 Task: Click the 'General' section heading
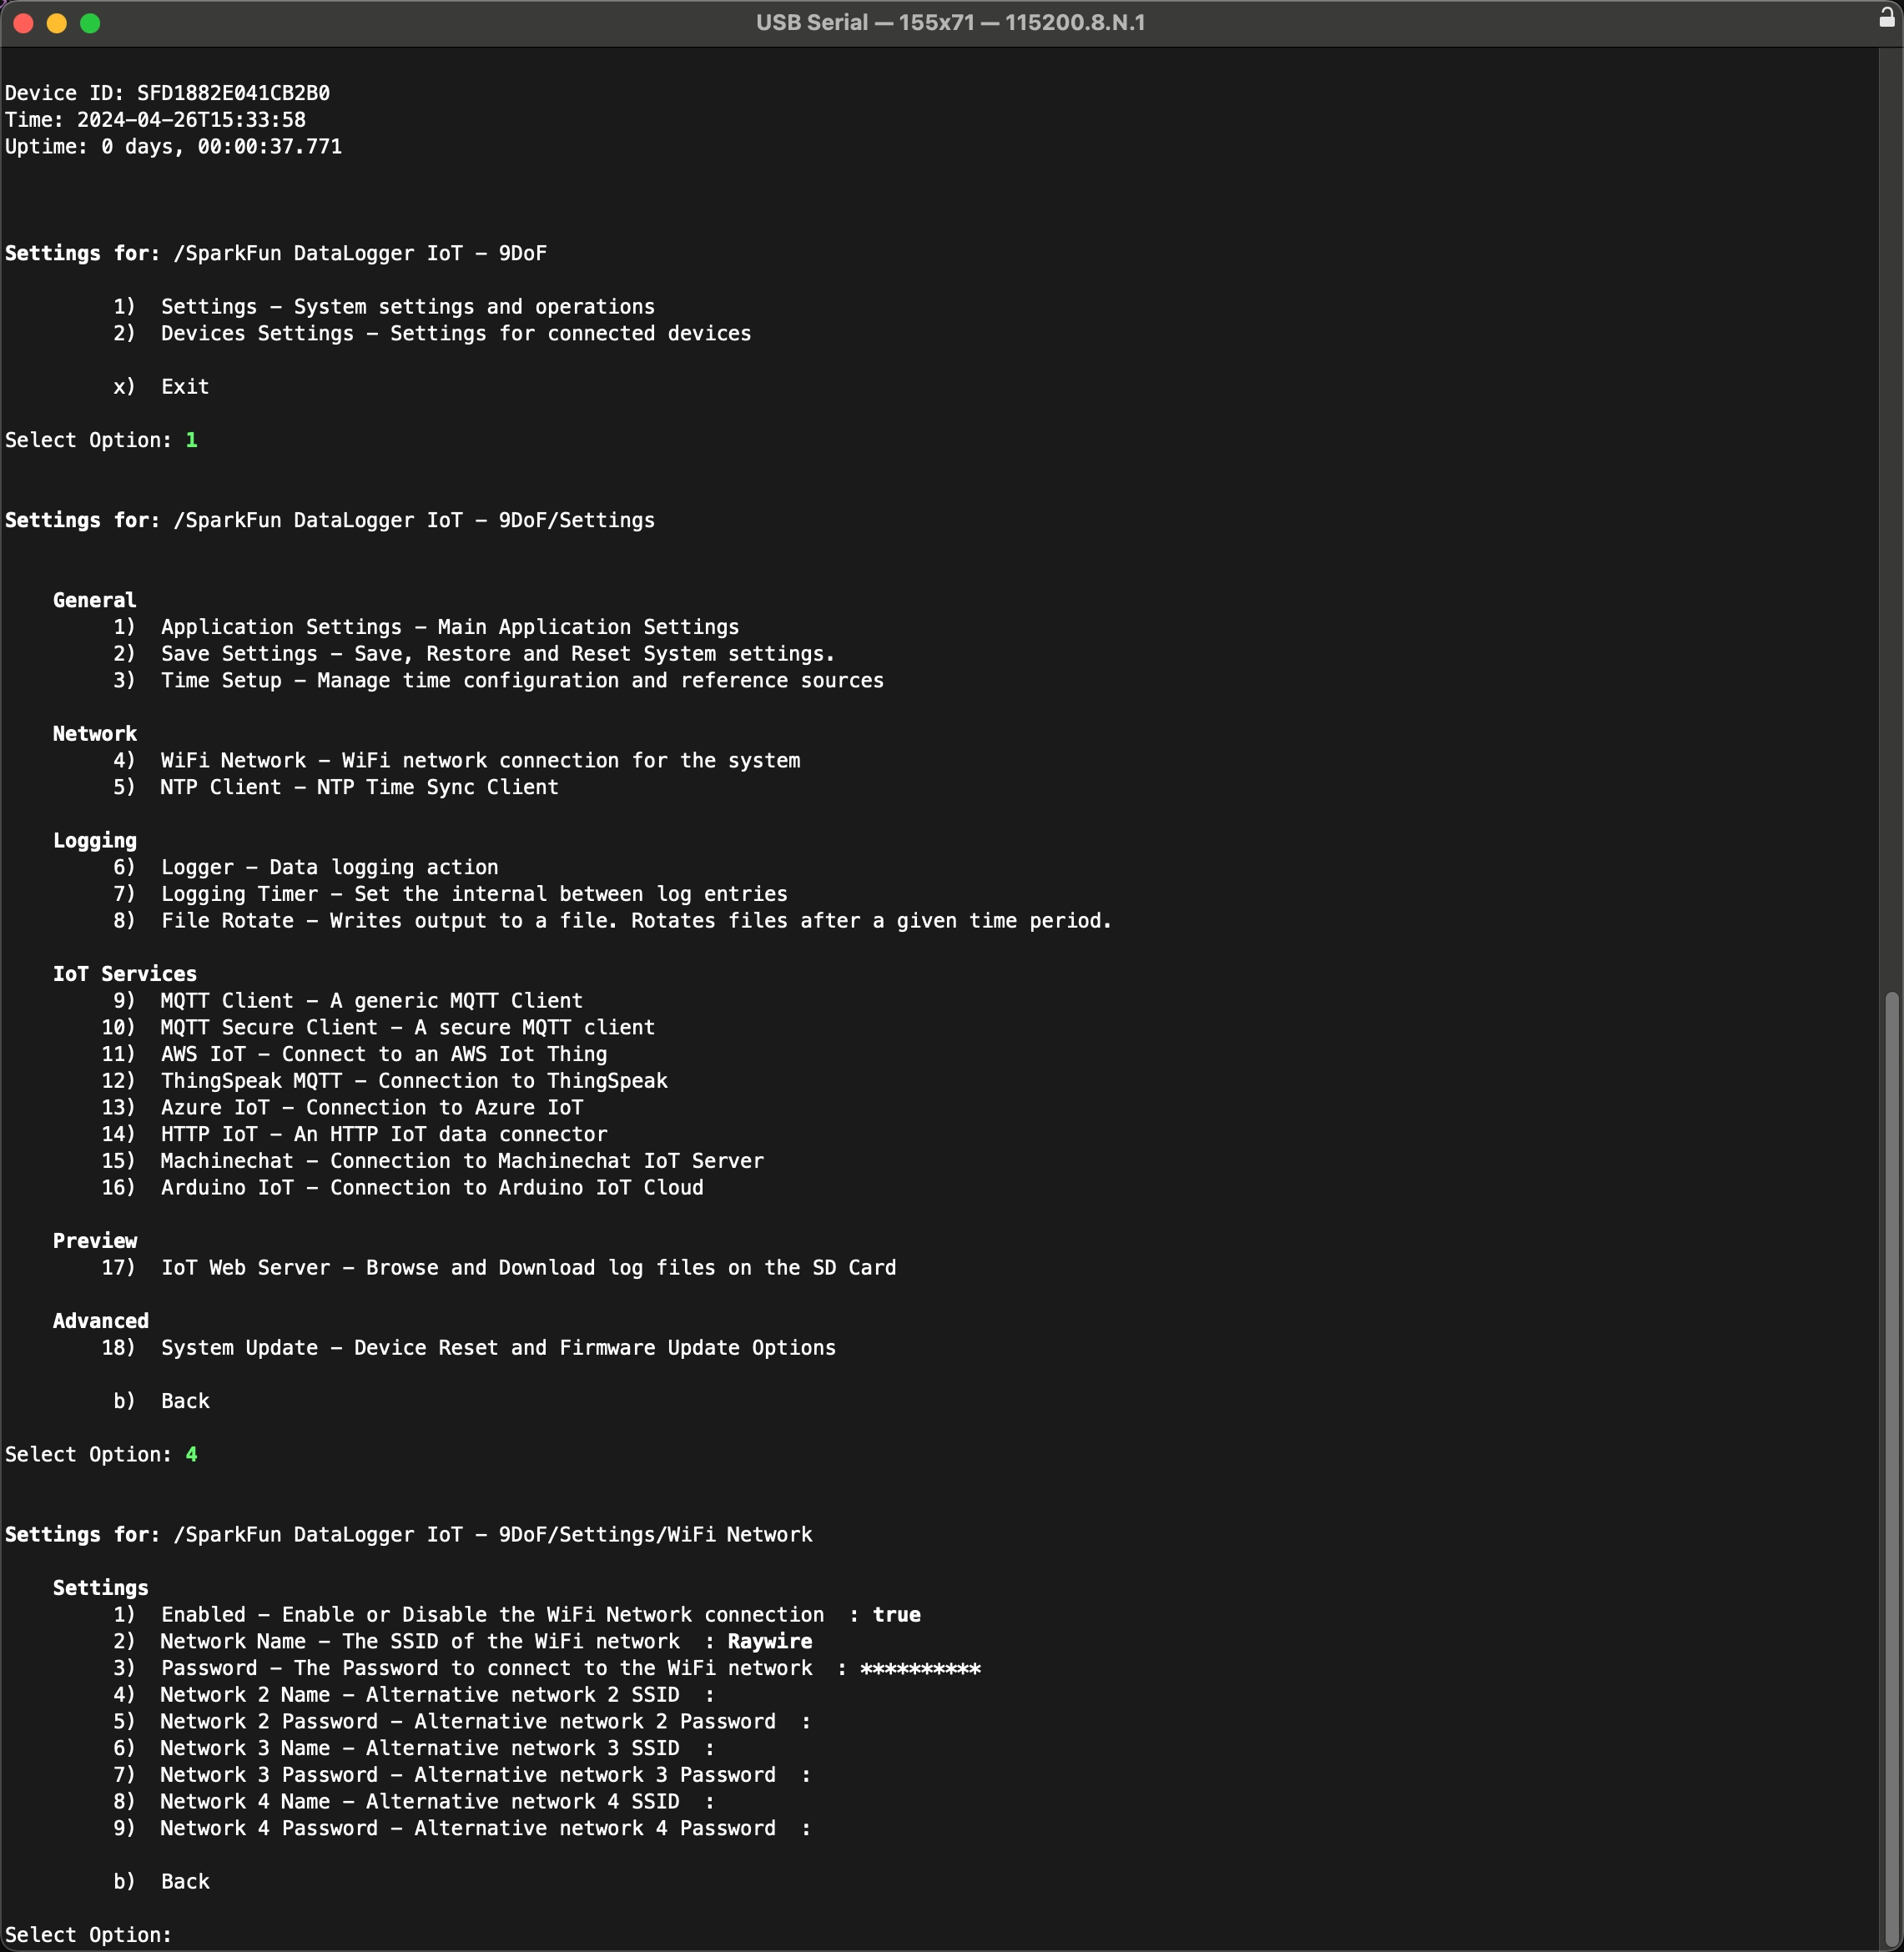[95, 600]
